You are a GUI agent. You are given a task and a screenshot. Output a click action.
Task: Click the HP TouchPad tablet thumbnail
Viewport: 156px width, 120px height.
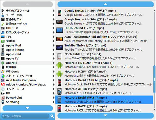point(60,30)
